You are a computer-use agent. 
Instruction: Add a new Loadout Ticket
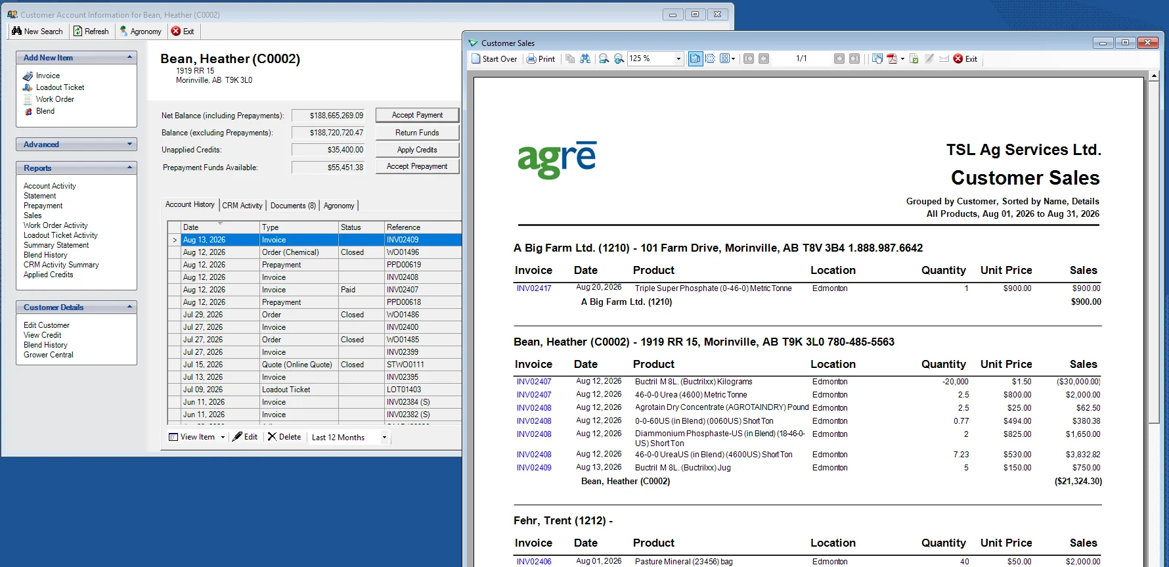pos(60,87)
